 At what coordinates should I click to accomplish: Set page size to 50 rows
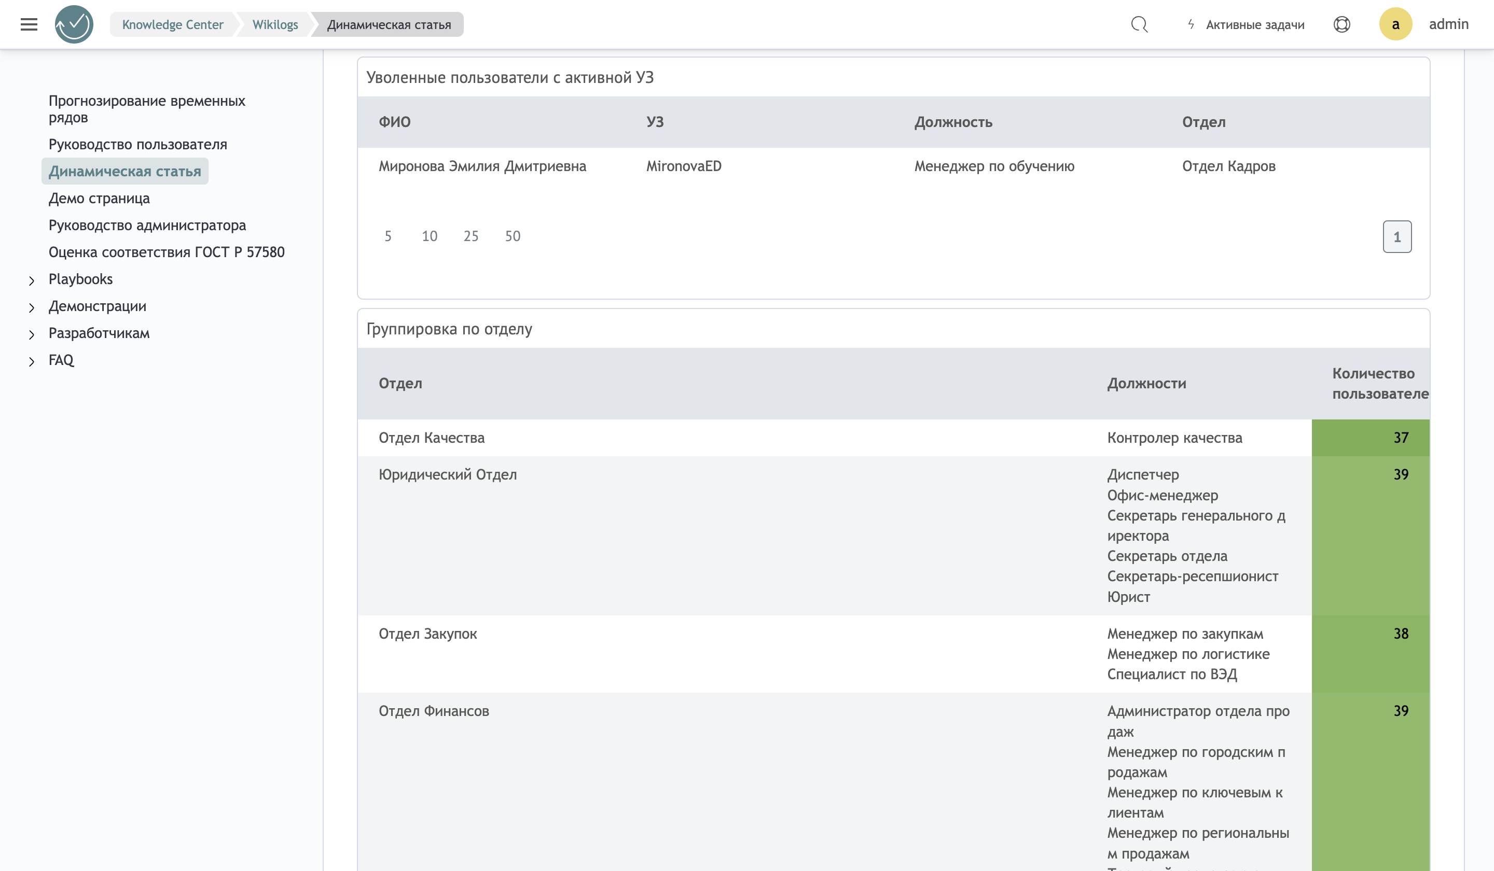(512, 236)
